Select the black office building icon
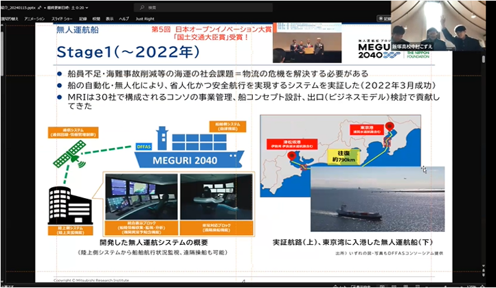496x288 pixels. (x=70, y=206)
